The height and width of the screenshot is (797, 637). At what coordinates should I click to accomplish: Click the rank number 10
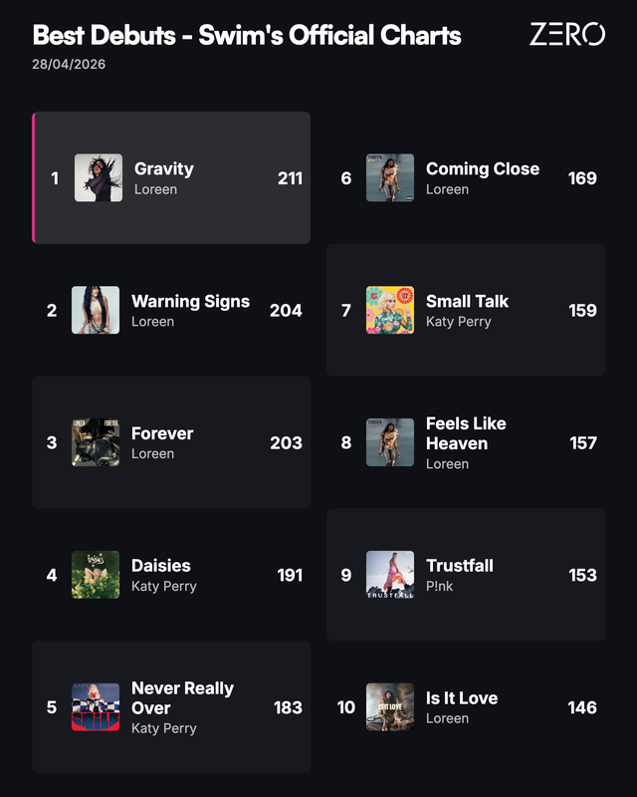[x=346, y=707]
